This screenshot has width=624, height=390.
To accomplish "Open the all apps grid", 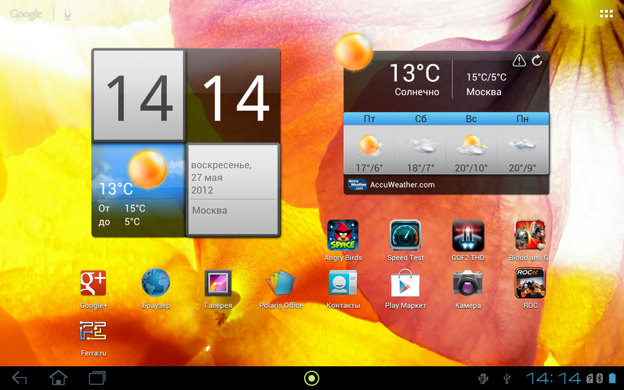I will (x=606, y=14).
